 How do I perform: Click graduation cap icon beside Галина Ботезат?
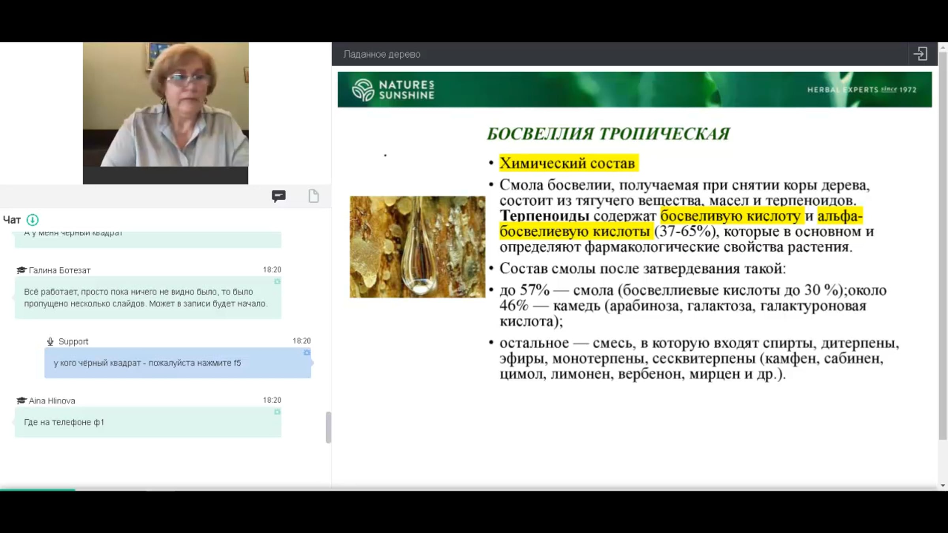21,270
